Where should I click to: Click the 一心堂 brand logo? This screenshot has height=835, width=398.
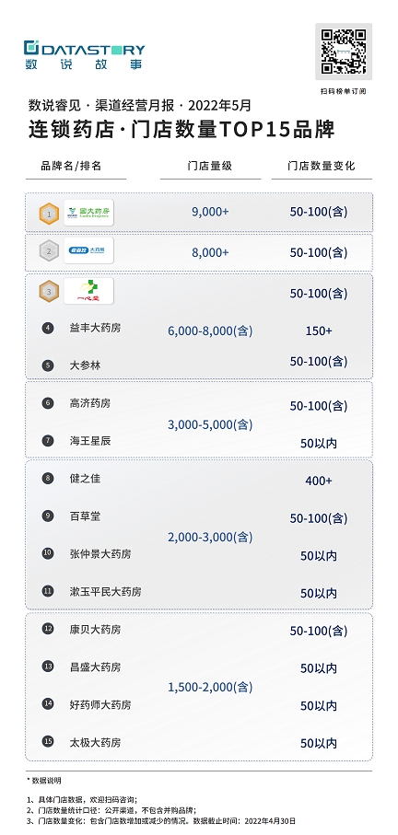[89, 291]
